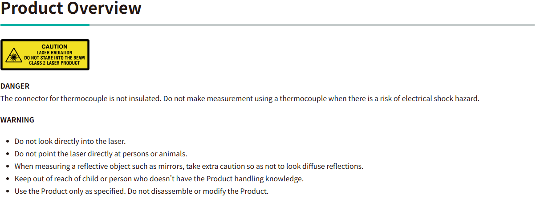The image size is (536, 204).
Task: Click the "Product Overview" heading
Action: [71, 8]
